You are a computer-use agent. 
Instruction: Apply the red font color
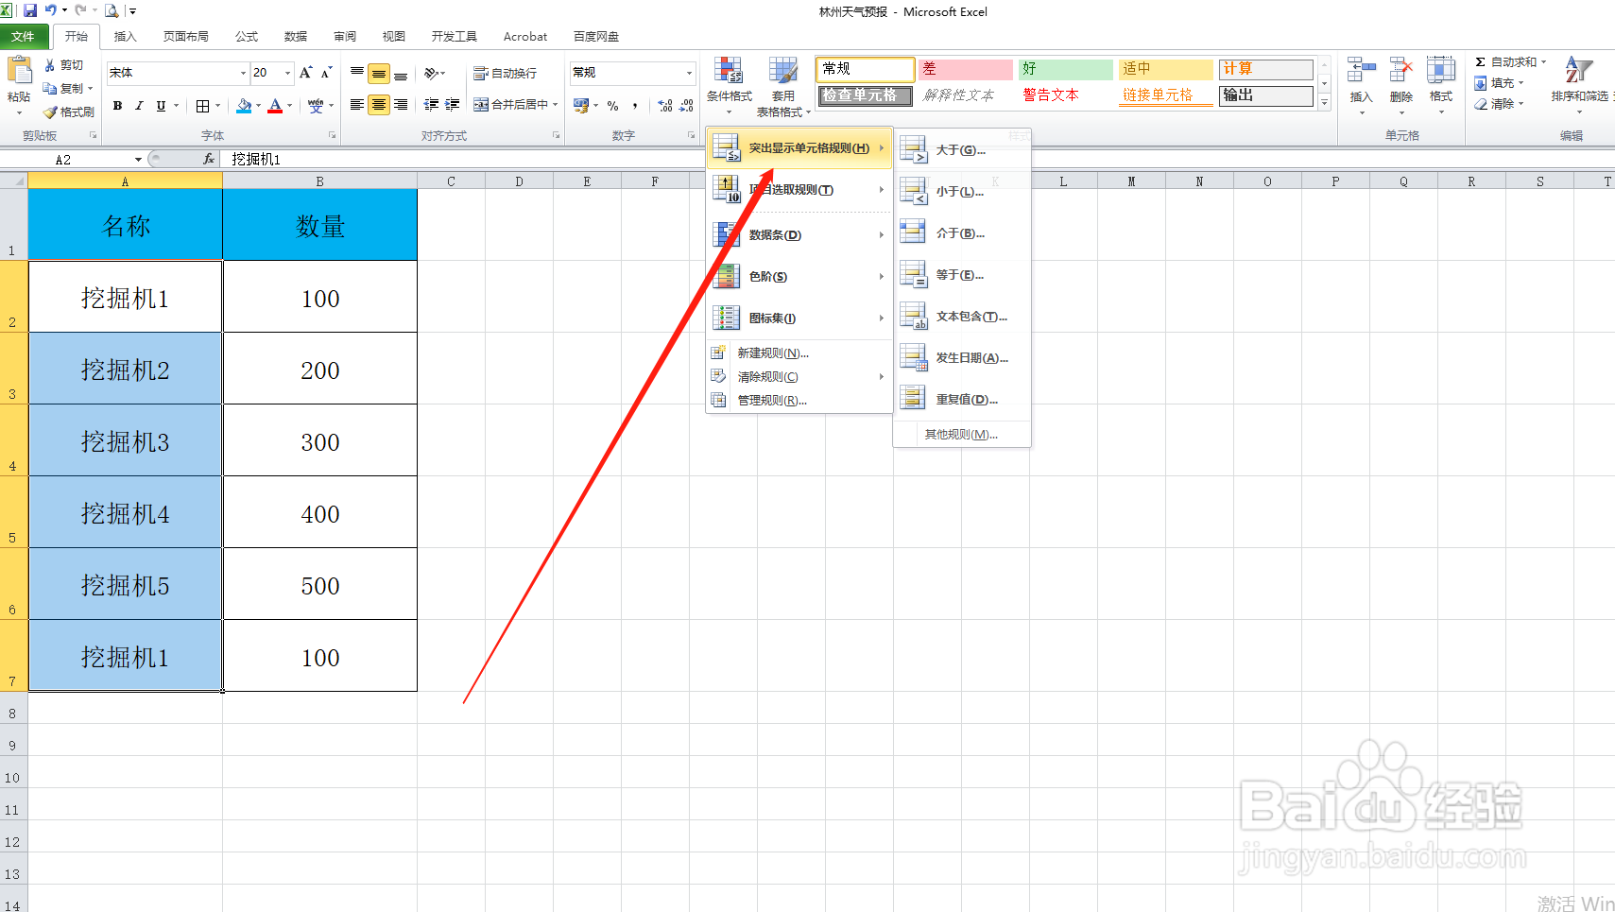275,106
